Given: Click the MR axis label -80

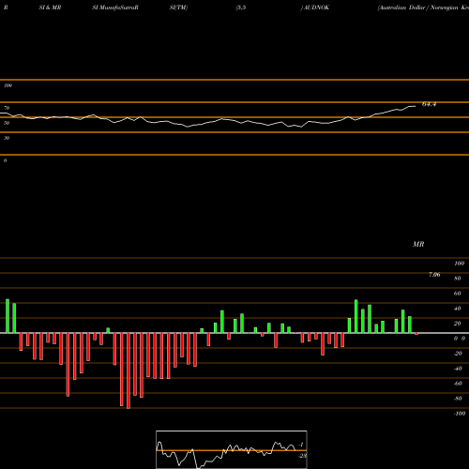Looking at the screenshot, I should pos(458,399).
